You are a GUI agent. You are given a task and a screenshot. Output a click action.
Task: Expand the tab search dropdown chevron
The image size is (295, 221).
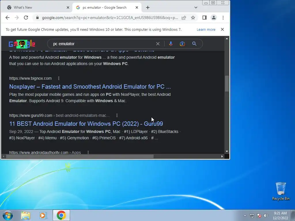pyautogui.click(x=196, y=7)
